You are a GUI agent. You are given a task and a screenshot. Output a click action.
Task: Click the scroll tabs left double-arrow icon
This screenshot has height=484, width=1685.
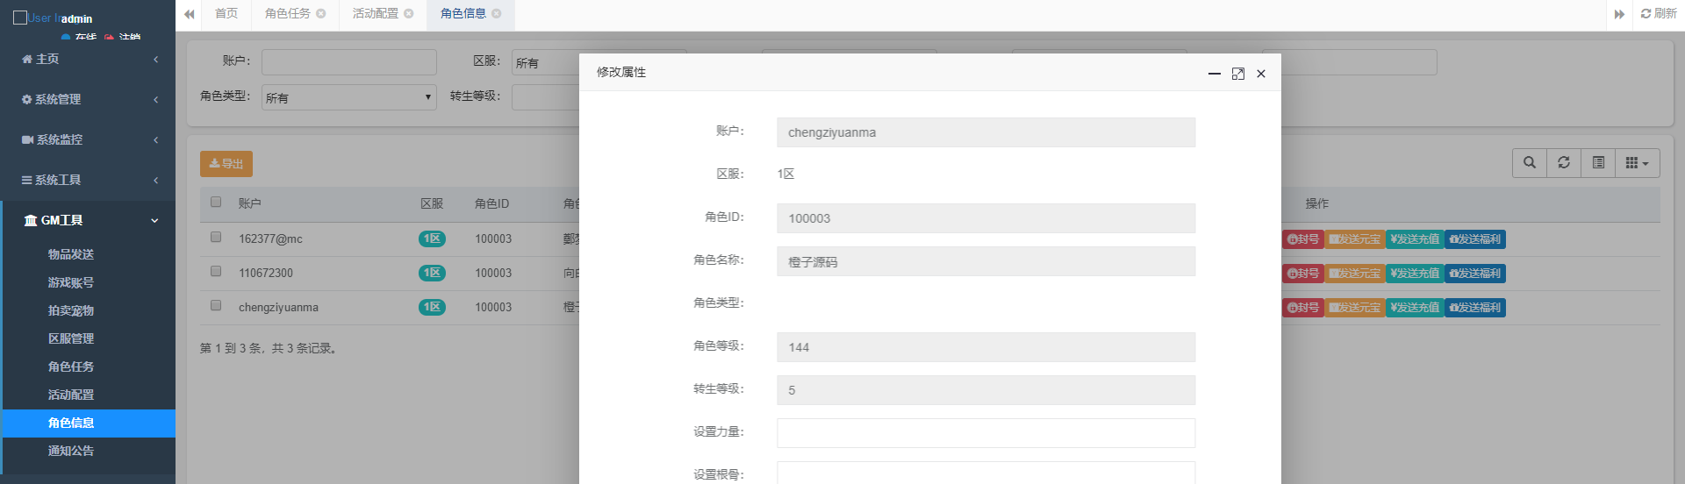(x=189, y=14)
